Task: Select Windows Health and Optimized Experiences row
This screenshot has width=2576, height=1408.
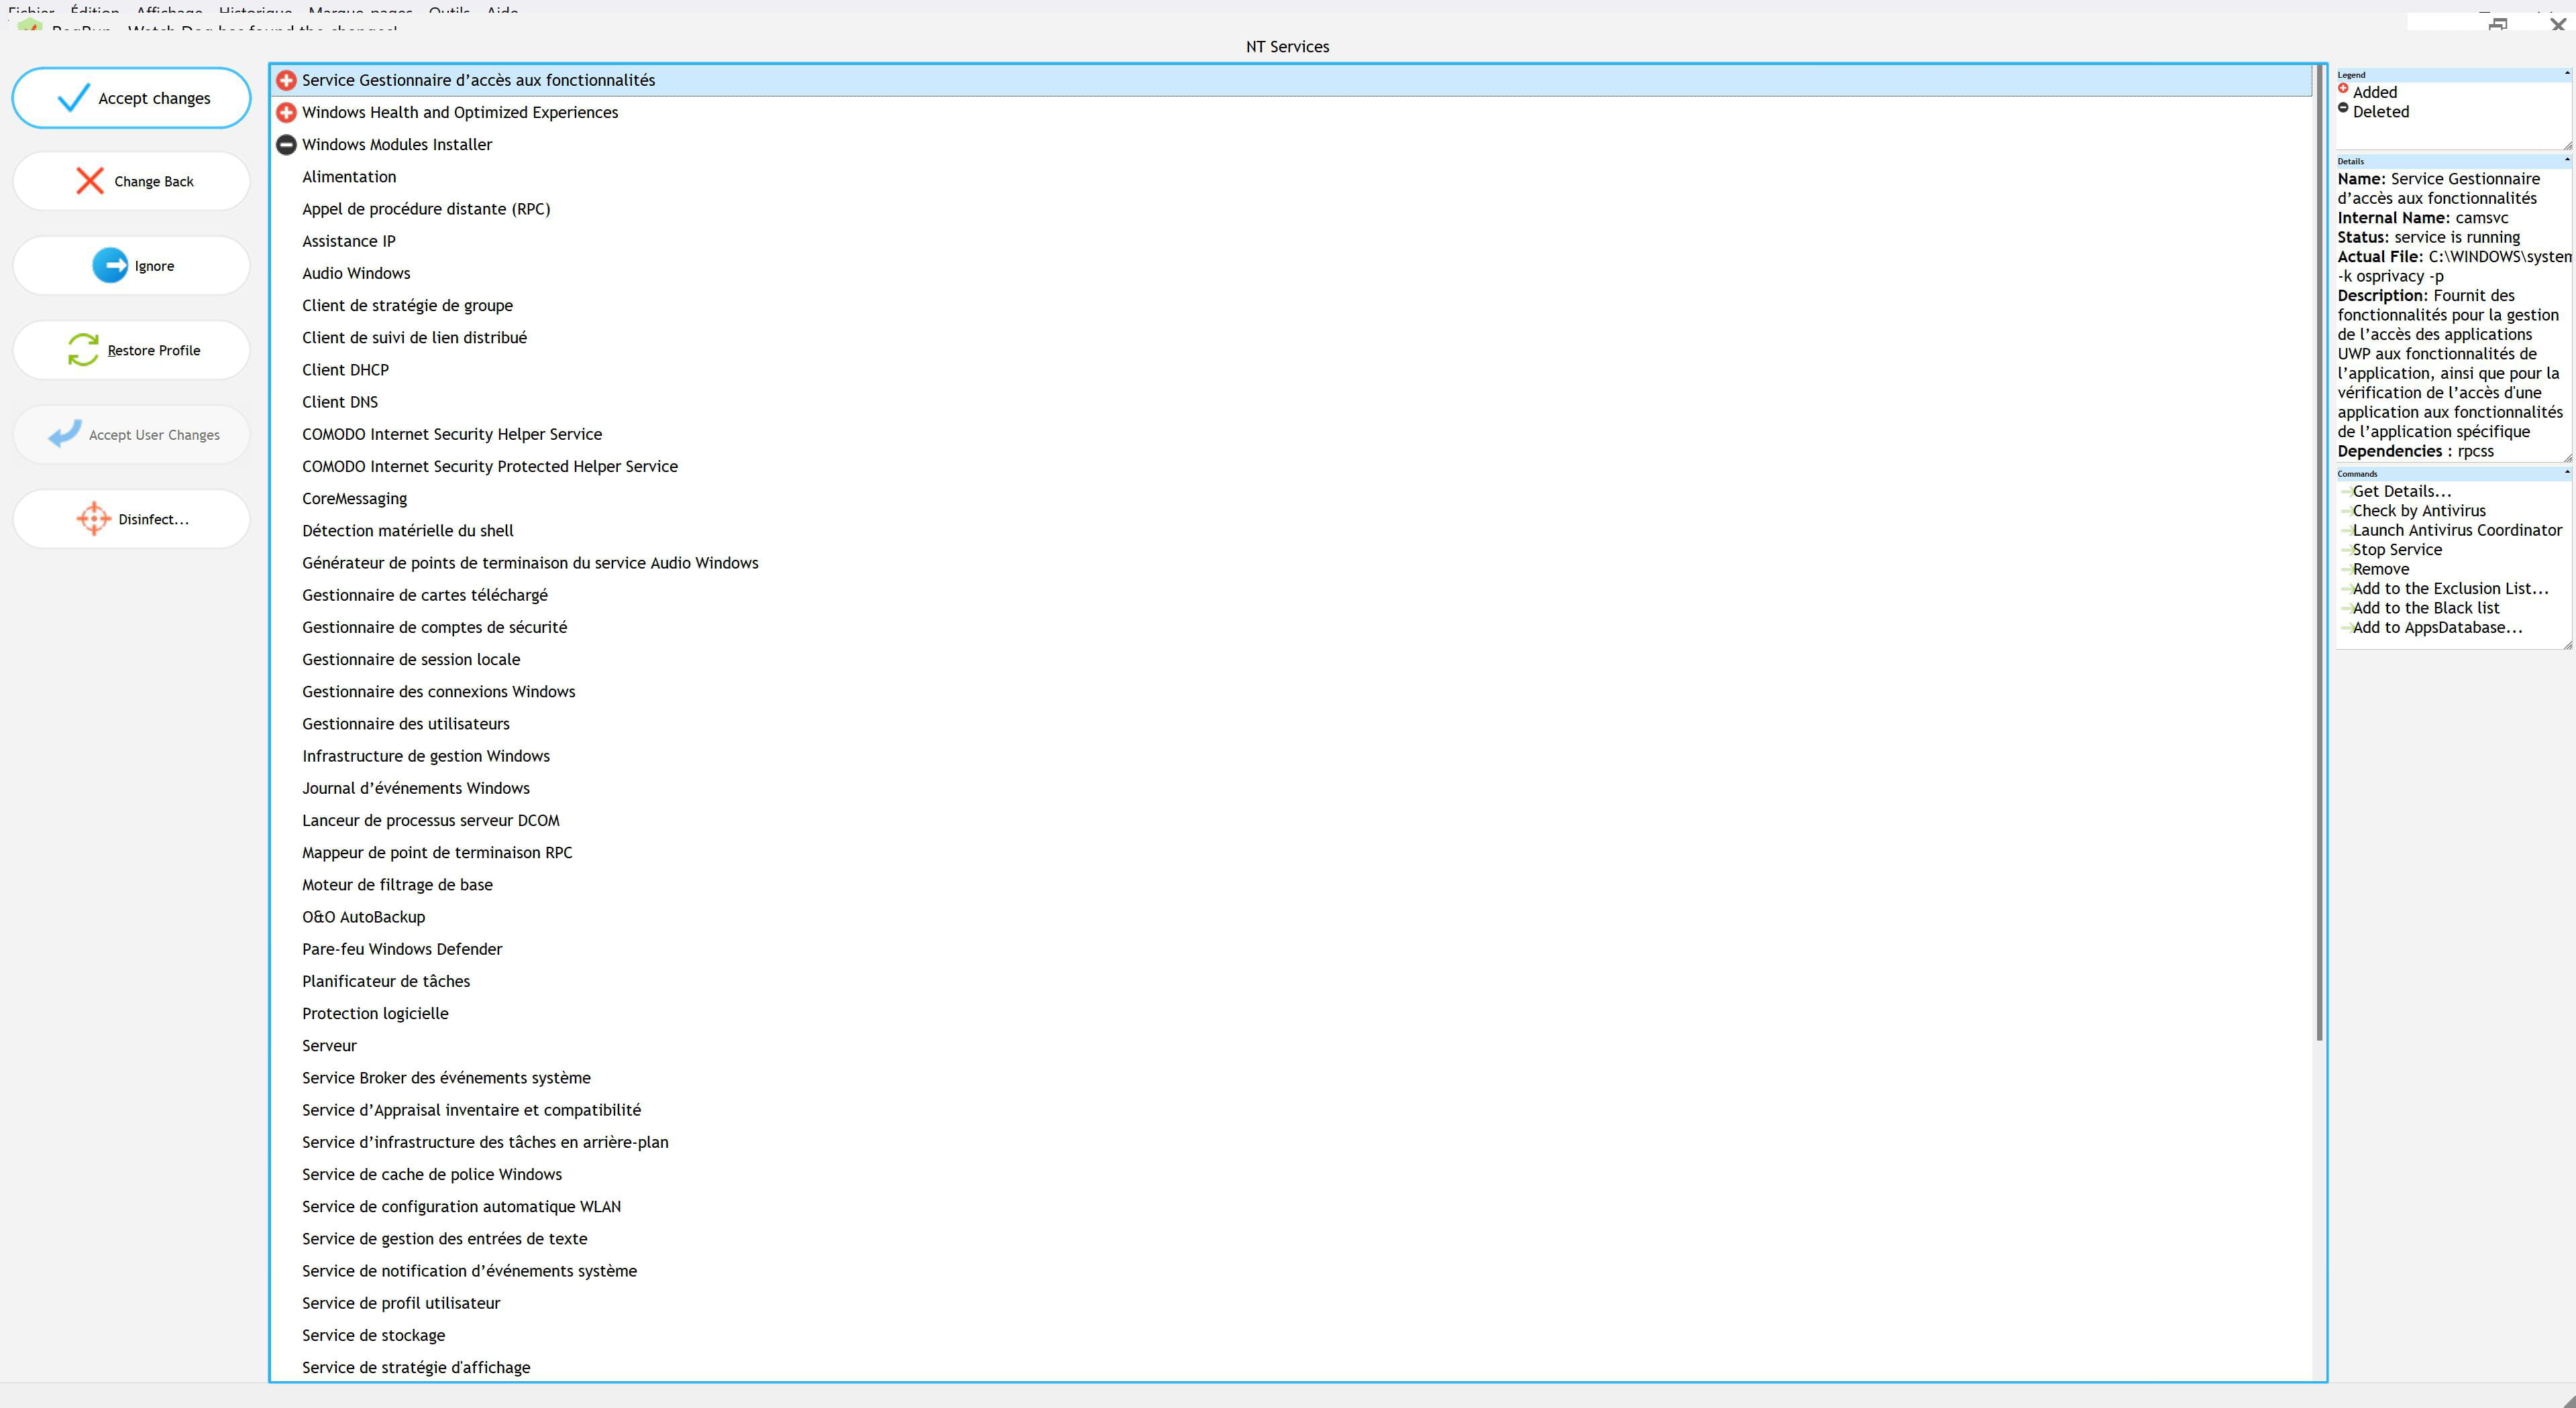Action: (1291, 112)
